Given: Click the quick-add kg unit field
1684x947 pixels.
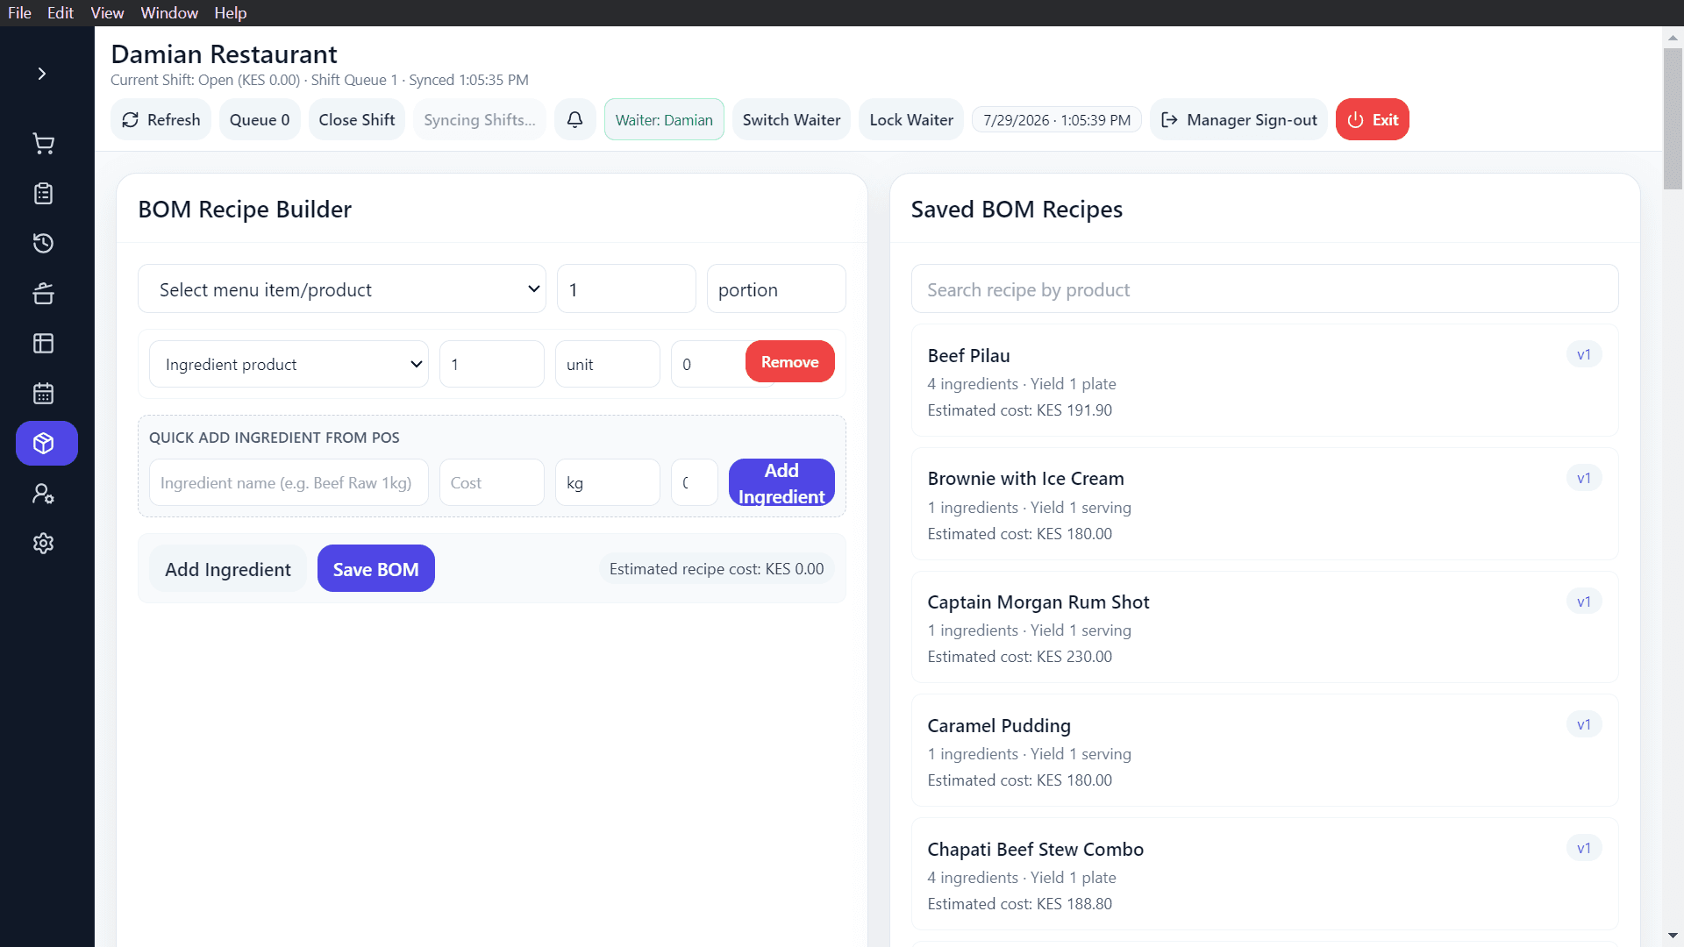Looking at the screenshot, I should pos(608,482).
